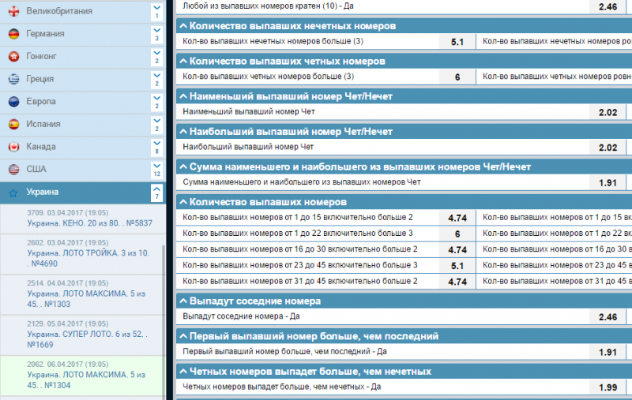Expand the Великобритания lottery list

click(x=156, y=11)
